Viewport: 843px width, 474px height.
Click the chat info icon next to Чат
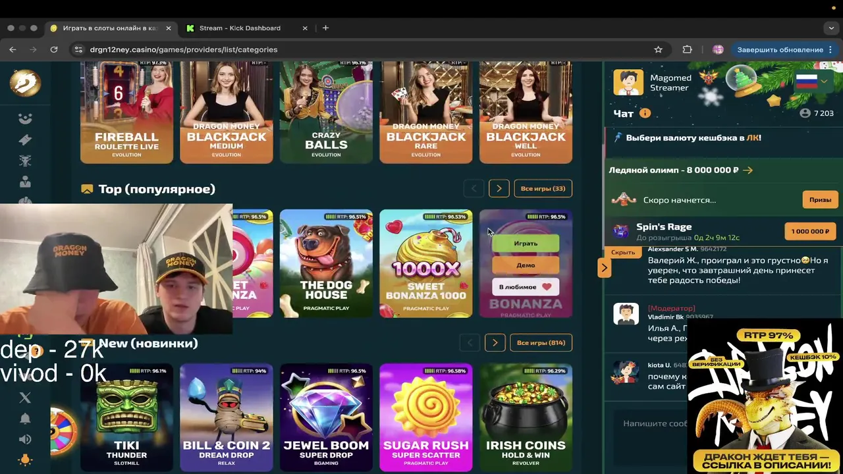click(x=645, y=113)
